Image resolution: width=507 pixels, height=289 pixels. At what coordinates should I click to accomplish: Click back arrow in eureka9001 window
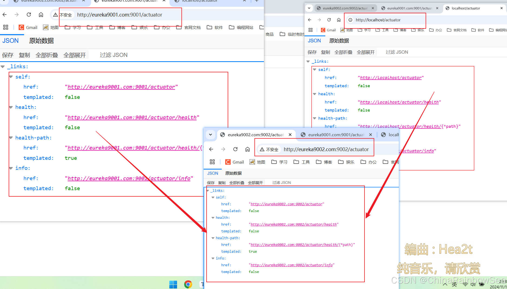pos(5,15)
